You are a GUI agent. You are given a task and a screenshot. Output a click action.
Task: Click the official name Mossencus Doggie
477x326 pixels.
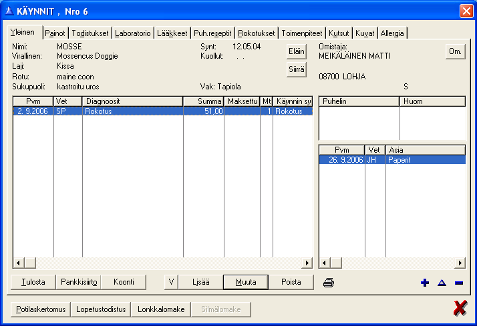pyautogui.click(x=88, y=56)
